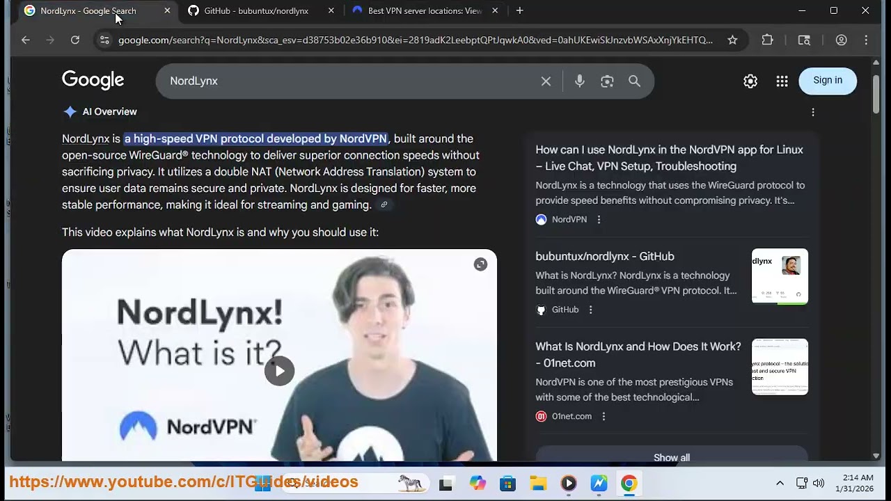Reload the current Google search page
This screenshot has height=501, width=891.
click(75, 40)
